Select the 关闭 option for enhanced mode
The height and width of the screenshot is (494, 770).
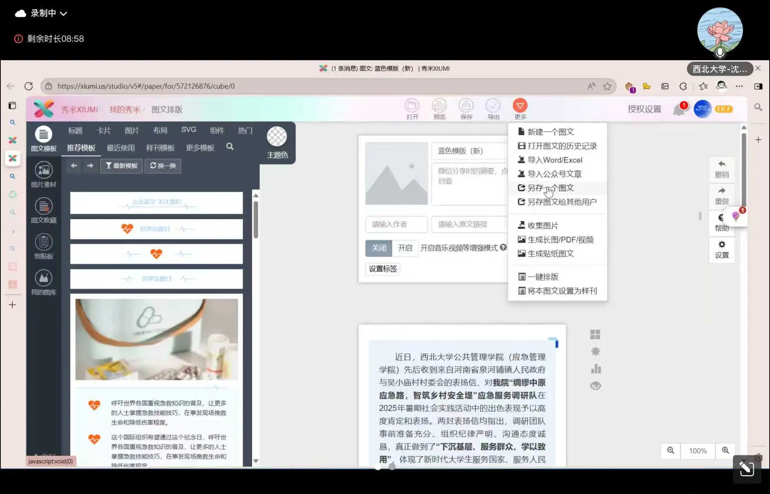[x=379, y=248]
